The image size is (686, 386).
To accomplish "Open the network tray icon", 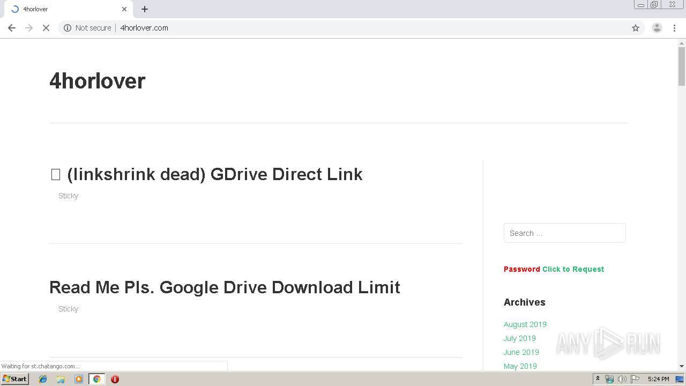I will pyautogui.click(x=609, y=379).
